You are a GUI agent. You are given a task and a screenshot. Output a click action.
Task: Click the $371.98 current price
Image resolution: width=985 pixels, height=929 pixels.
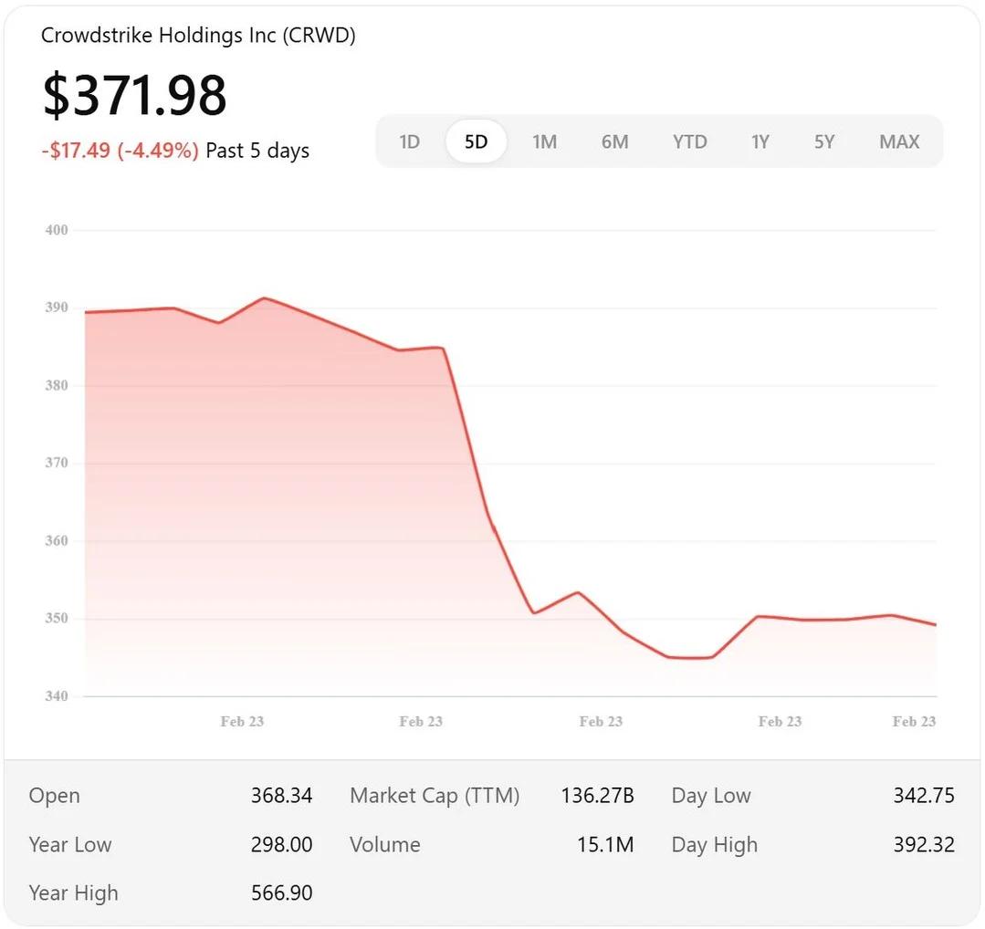pyautogui.click(x=135, y=95)
